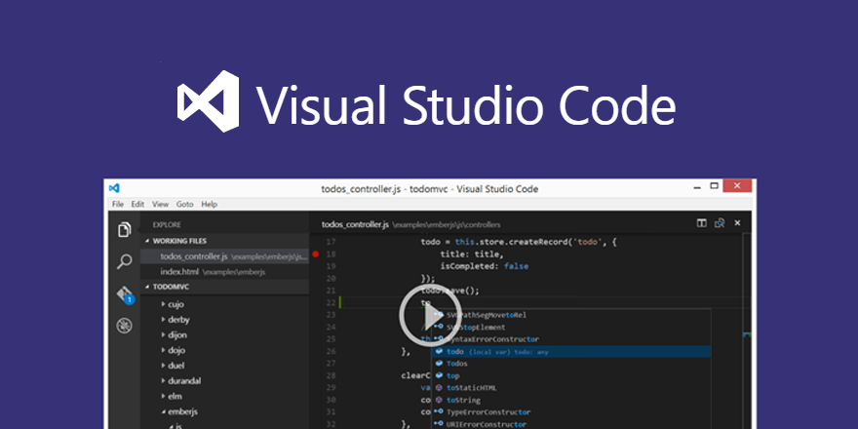
Task: Choose URIErrorConstructor suggestion
Action: tap(571, 424)
